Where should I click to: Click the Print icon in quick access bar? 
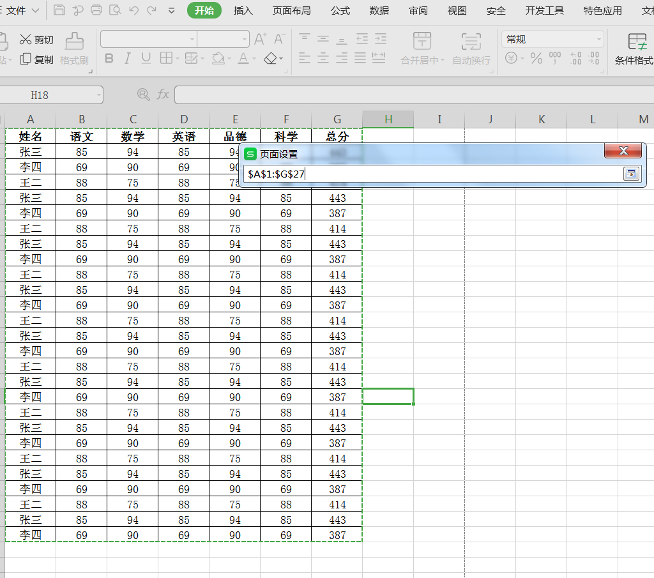96,10
